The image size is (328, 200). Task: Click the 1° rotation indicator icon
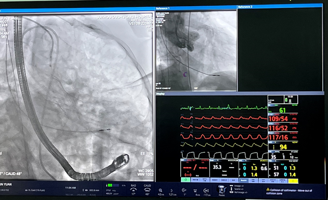click(x=184, y=190)
